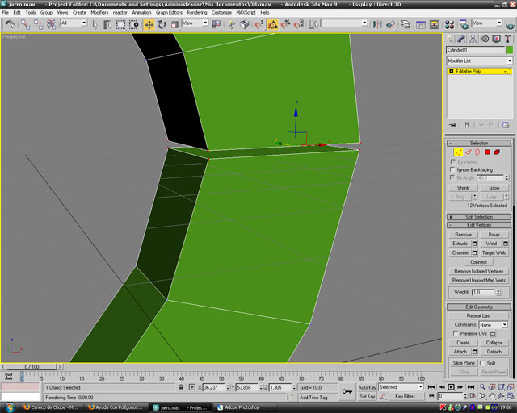Open the Layer Manager icon
517x413 pixels.
point(406,25)
